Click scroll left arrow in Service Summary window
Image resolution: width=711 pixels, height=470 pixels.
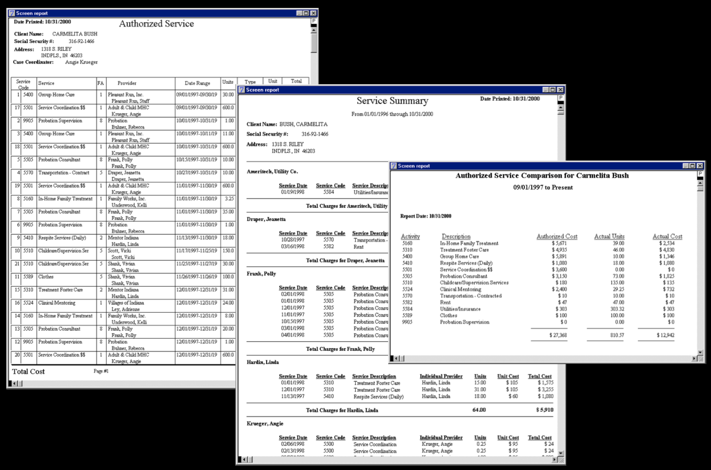tap(244, 459)
